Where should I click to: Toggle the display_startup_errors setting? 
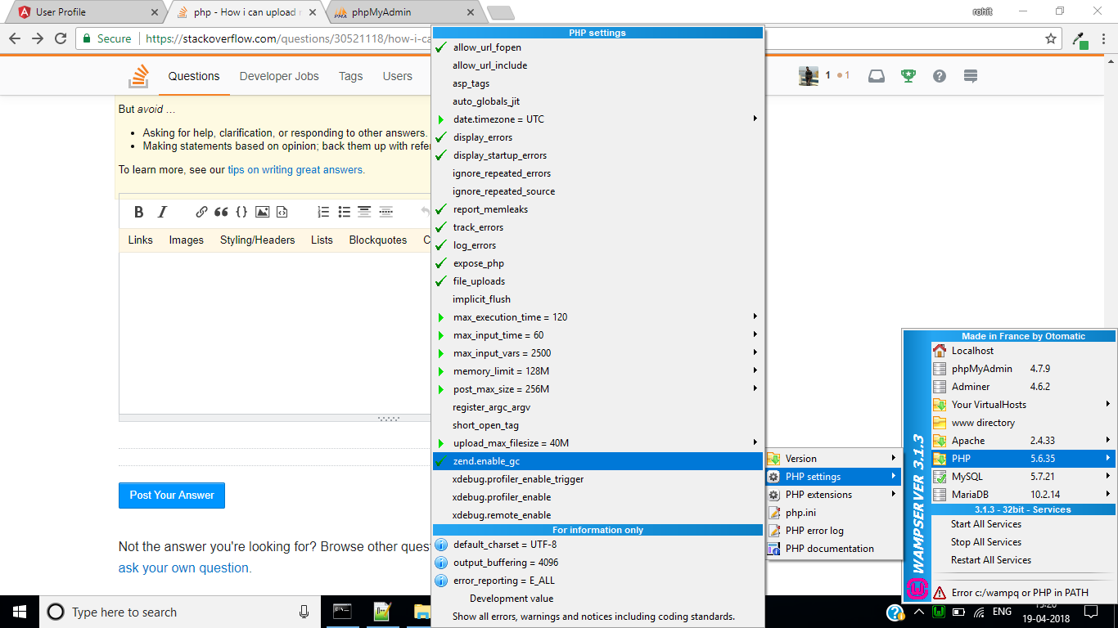[x=597, y=155]
